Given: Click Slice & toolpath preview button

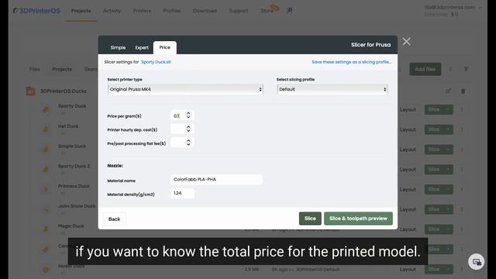Looking at the screenshot, I should [x=358, y=219].
